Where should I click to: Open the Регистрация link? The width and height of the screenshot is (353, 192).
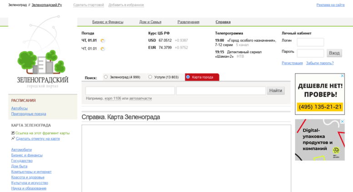[292, 63]
